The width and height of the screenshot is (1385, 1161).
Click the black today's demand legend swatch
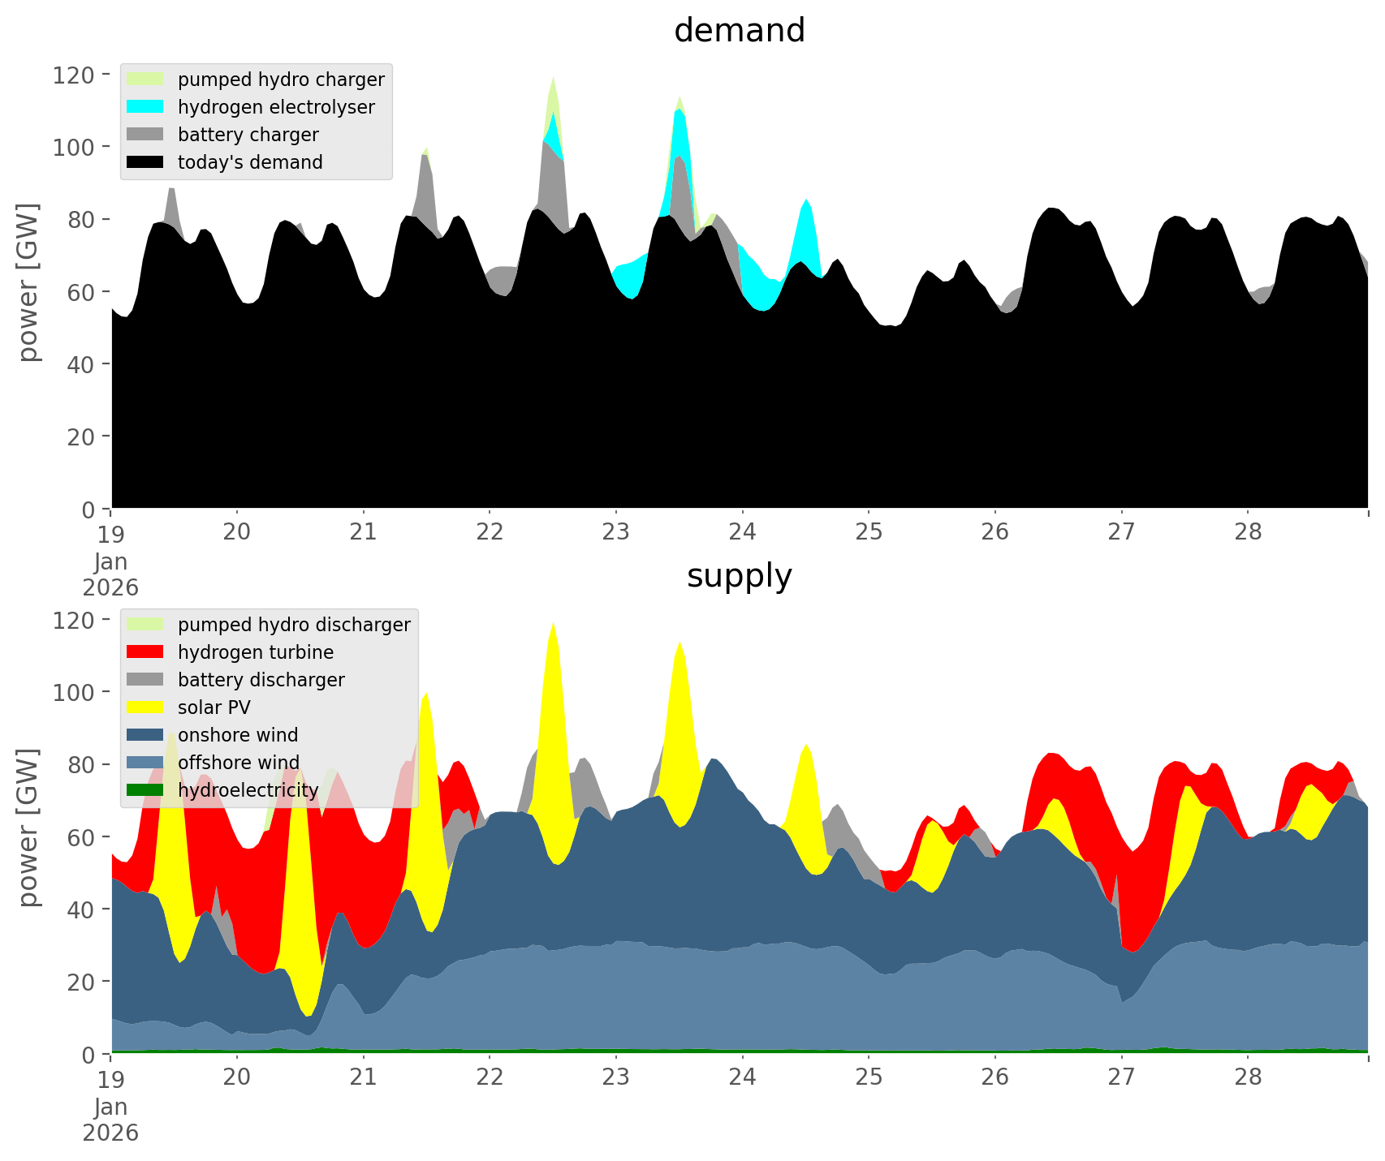[145, 162]
